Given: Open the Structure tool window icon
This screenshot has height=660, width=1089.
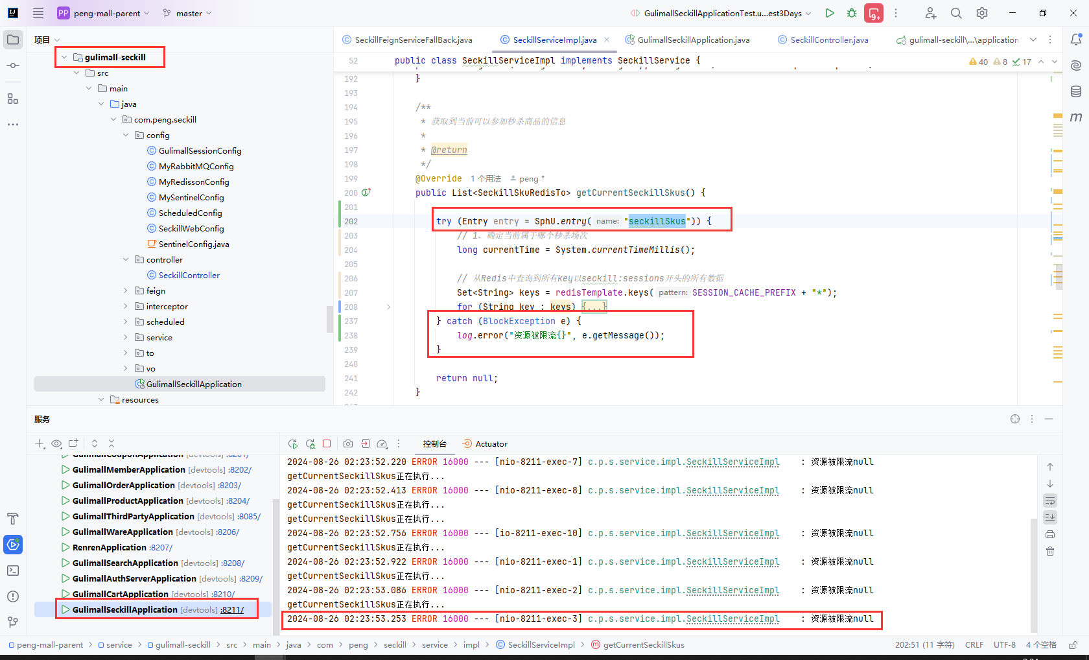Looking at the screenshot, I should pyautogui.click(x=13, y=99).
